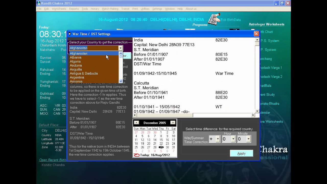This screenshot has width=327, height=184.
Task: Click info pane vertical scroll down arrow
Action: click(257, 111)
